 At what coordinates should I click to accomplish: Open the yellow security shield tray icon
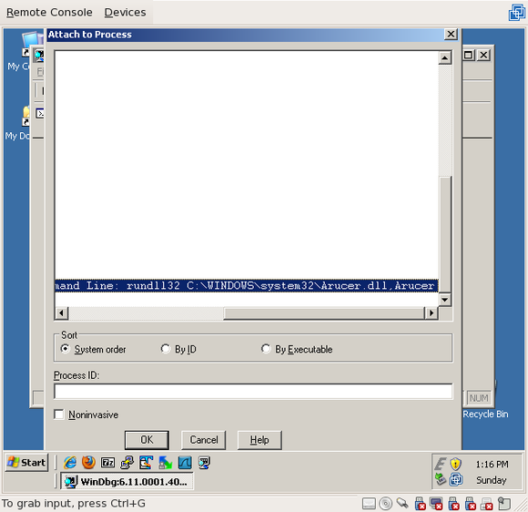click(455, 464)
